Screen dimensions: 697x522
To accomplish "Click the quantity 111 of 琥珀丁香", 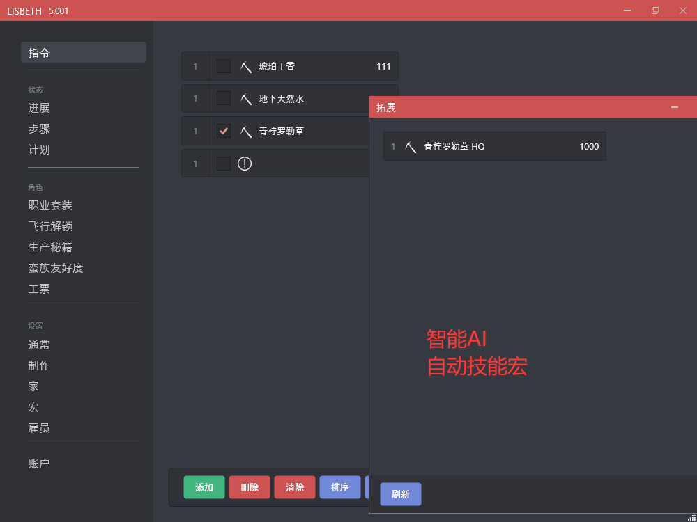I will tap(383, 67).
